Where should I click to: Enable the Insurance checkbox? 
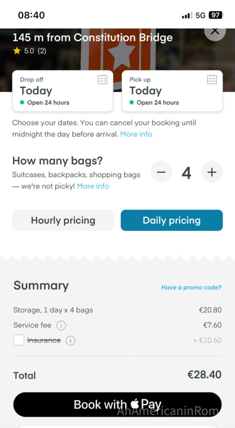19,340
